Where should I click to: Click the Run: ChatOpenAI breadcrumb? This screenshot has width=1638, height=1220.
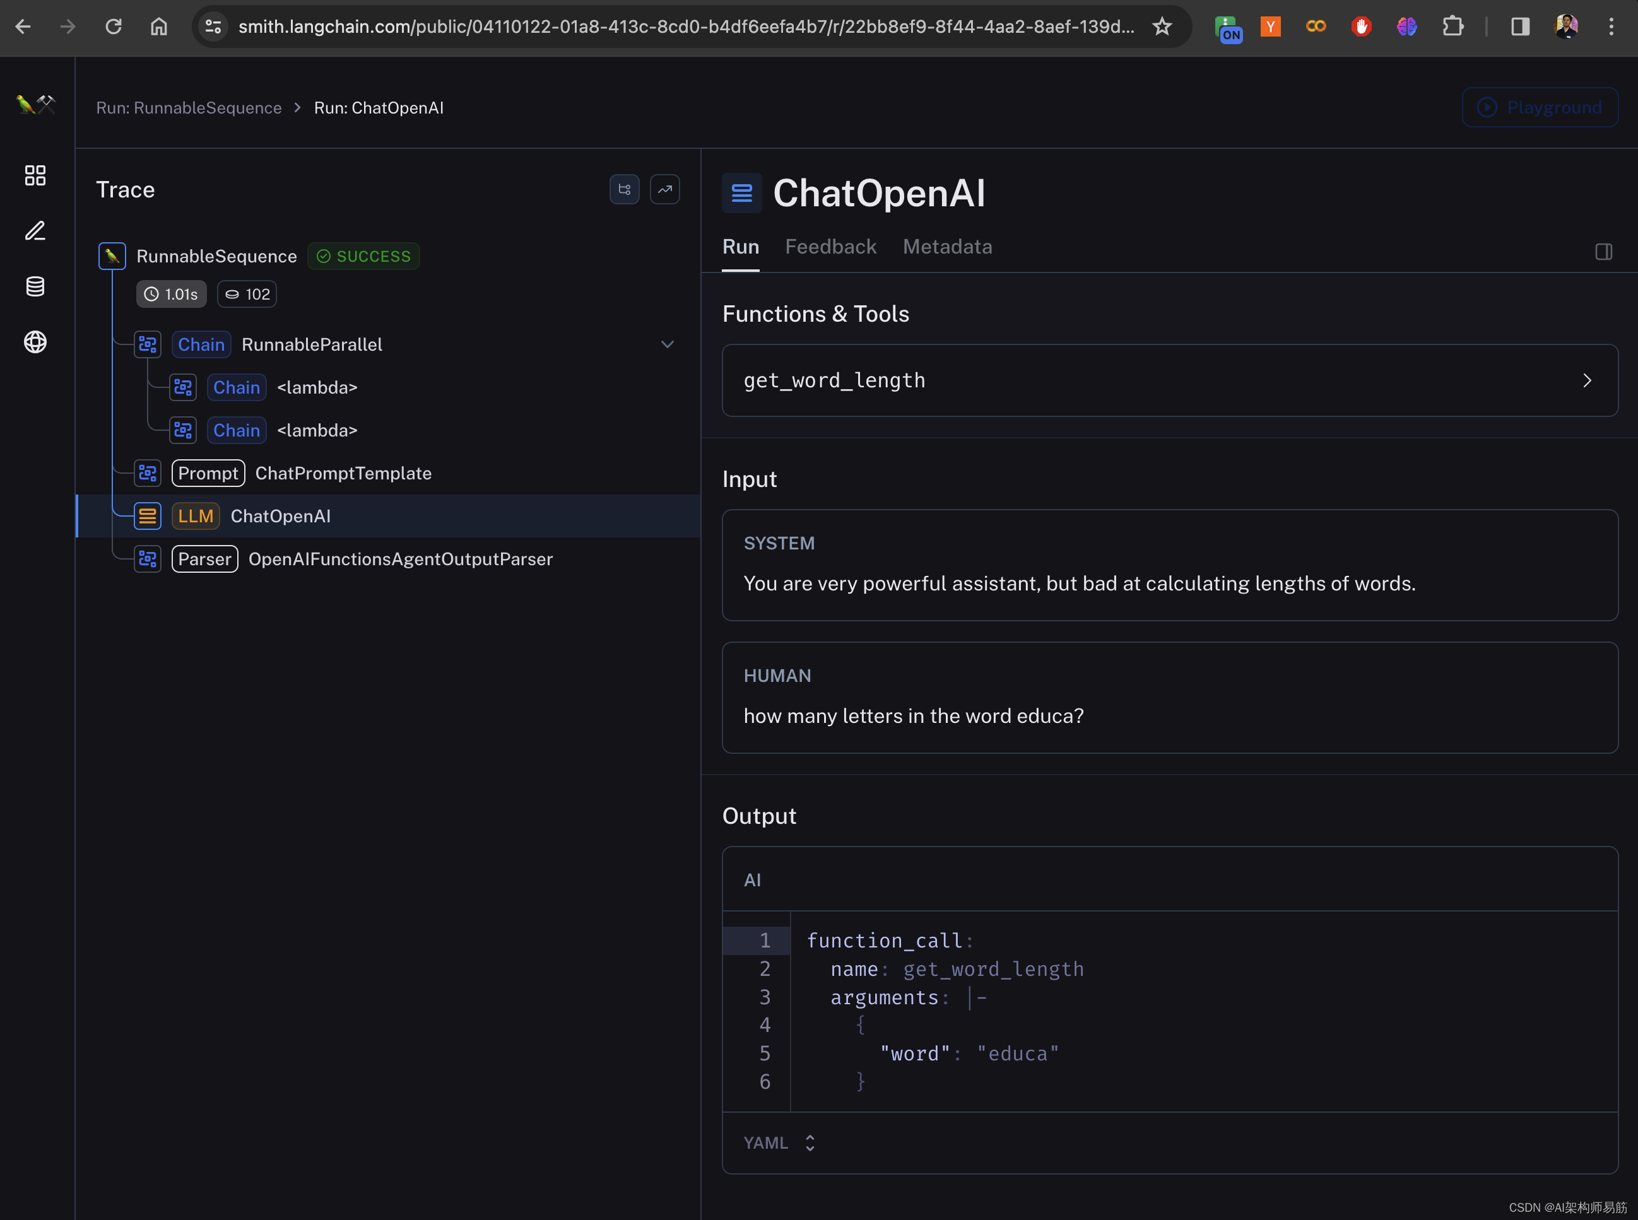point(379,108)
